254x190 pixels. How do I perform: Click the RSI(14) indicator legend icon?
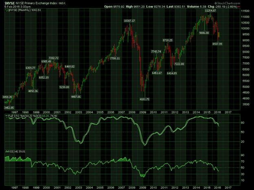tap(7, 151)
